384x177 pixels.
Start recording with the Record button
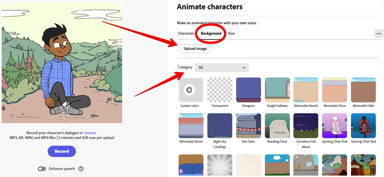(62, 151)
